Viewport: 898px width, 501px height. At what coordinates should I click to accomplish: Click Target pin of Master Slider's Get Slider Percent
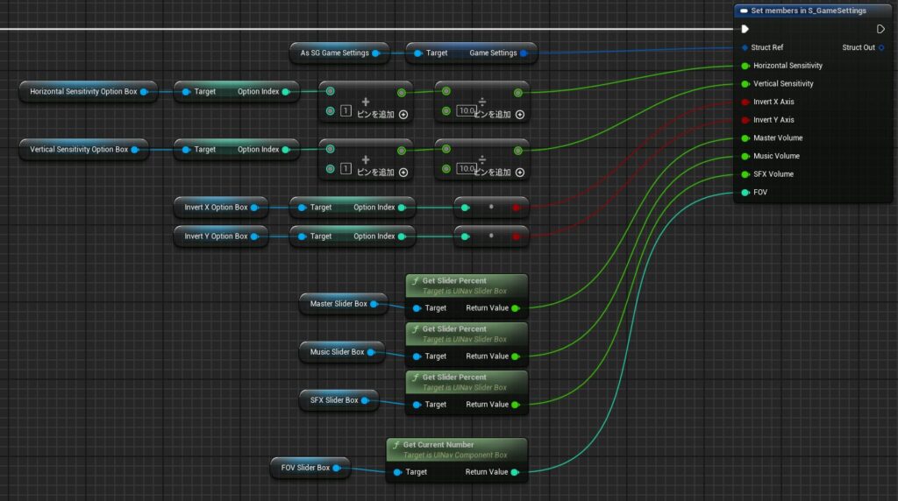pos(417,308)
